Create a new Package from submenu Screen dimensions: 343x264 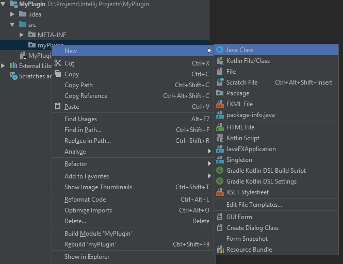237,93
